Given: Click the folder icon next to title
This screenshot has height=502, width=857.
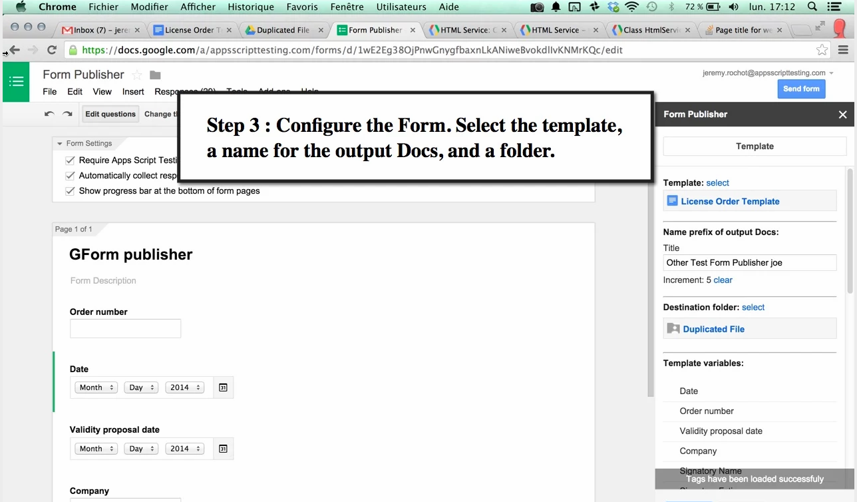Looking at the screenshot, I should pos(155,75).
